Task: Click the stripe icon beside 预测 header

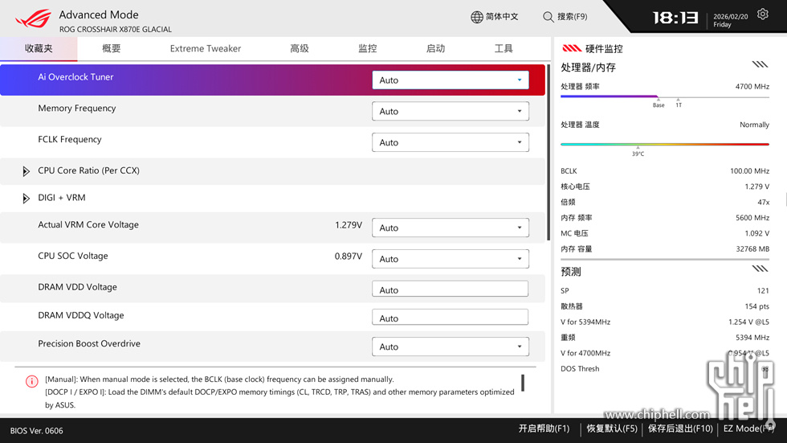Action: tap(760, 269)
